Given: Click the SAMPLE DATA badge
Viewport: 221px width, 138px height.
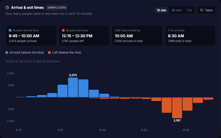Looking at the screenshot, I should click(x=57, y=8).
